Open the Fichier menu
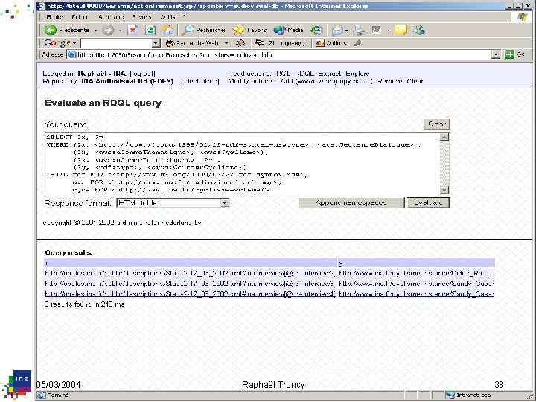 (x=55, y=16)
